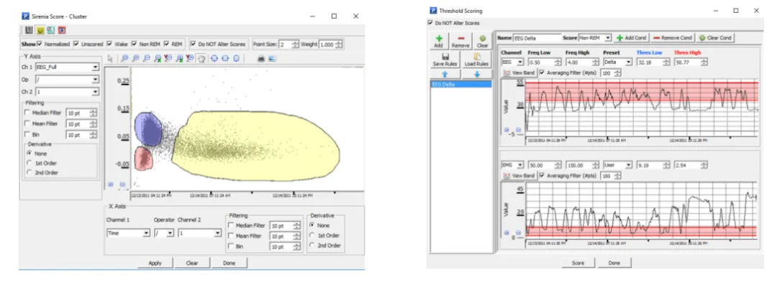Click the Thres High field showing 50.77
The width and height of the screenshot is (777, 283).
[691, 62]
